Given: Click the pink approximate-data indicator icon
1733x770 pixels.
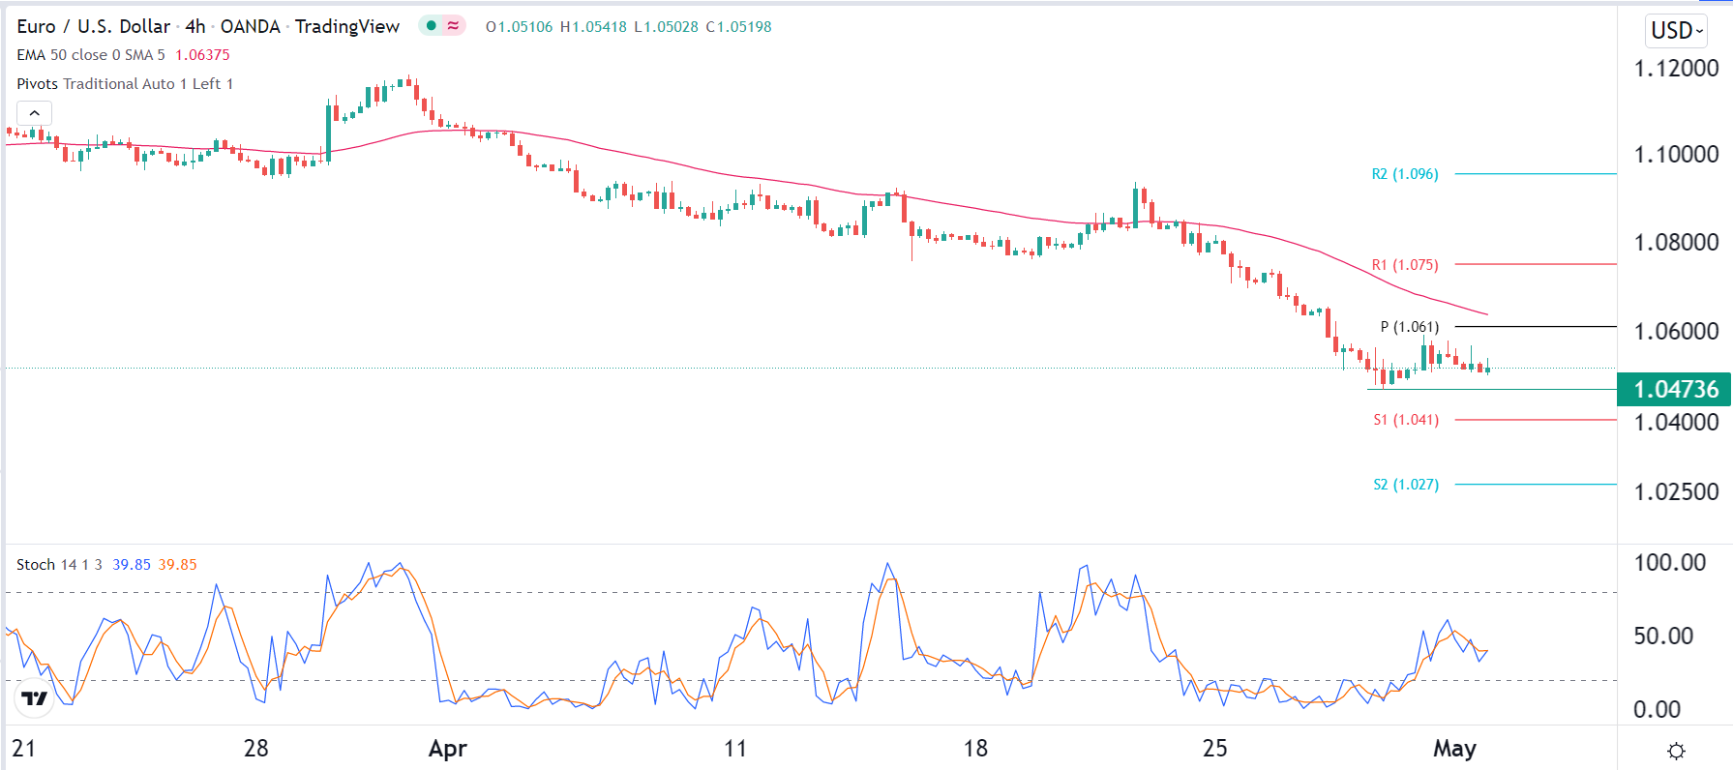Looking at the screenshot, I should tap(453, 26).
